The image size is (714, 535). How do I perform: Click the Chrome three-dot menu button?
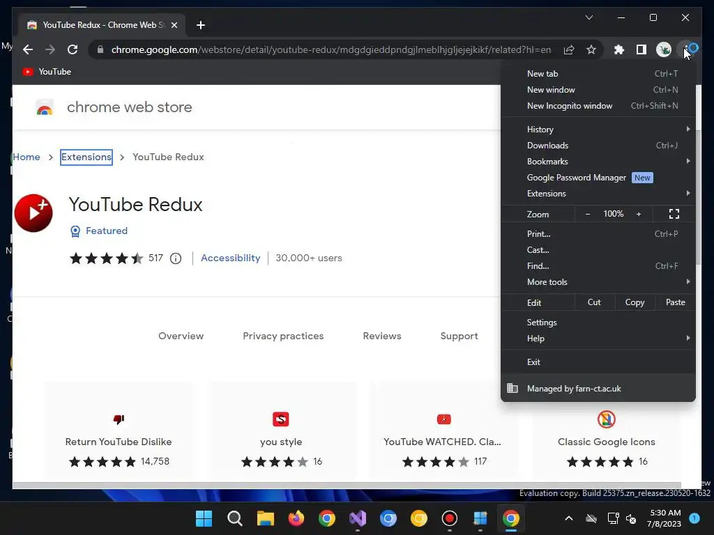click(688, 49)
